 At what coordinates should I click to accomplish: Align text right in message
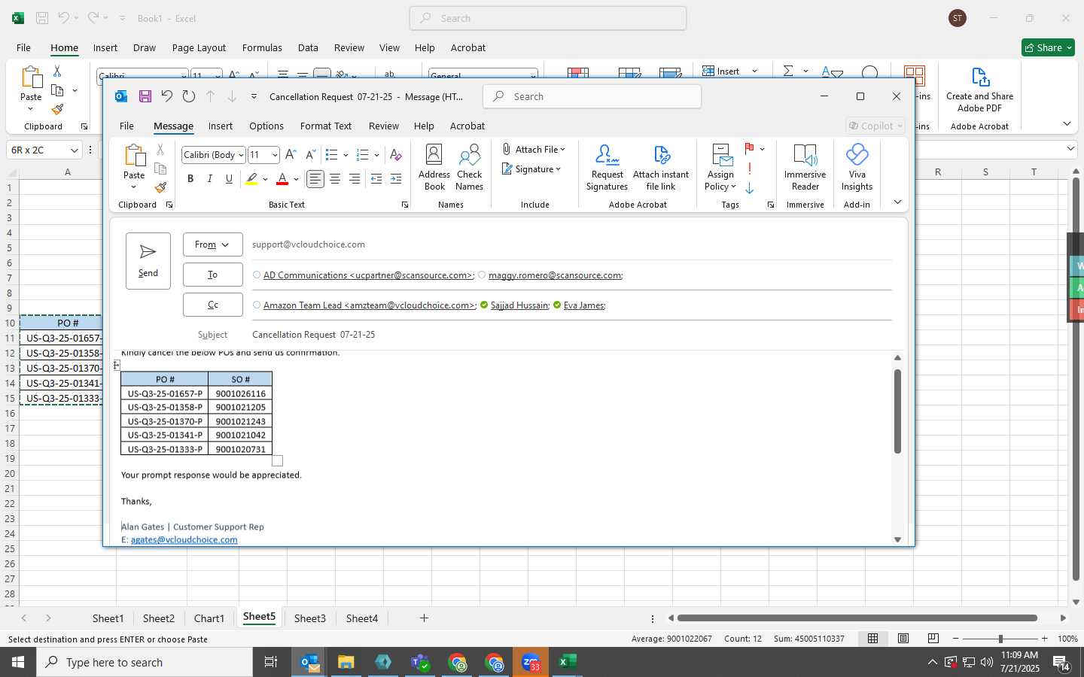pyautogui.click(x=355, y=179)
